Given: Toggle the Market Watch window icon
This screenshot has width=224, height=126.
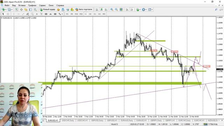Looking at the screenshot, I should click(16, 9).
